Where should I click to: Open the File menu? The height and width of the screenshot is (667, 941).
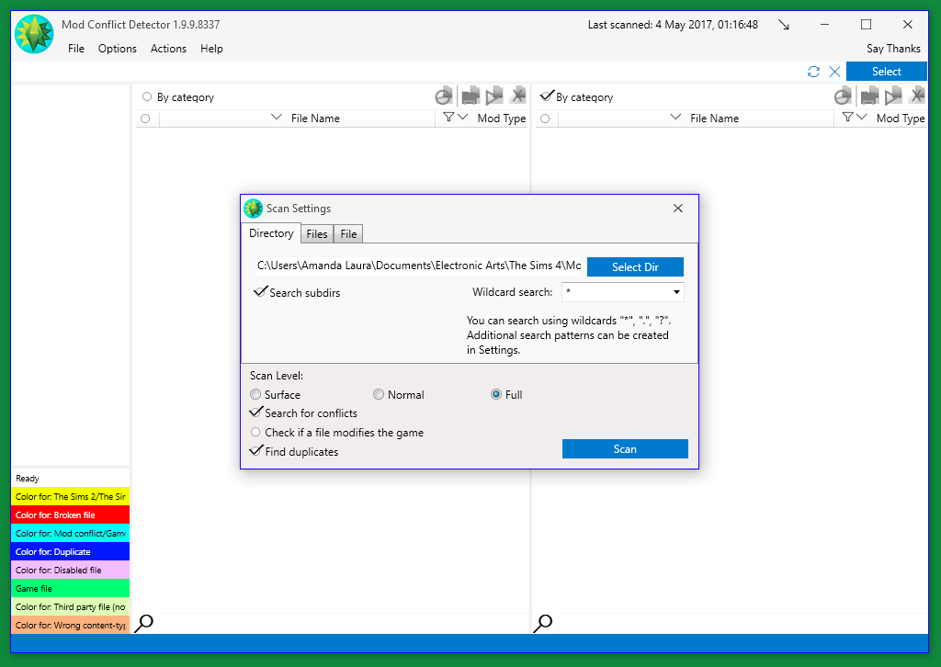point(76,49)
